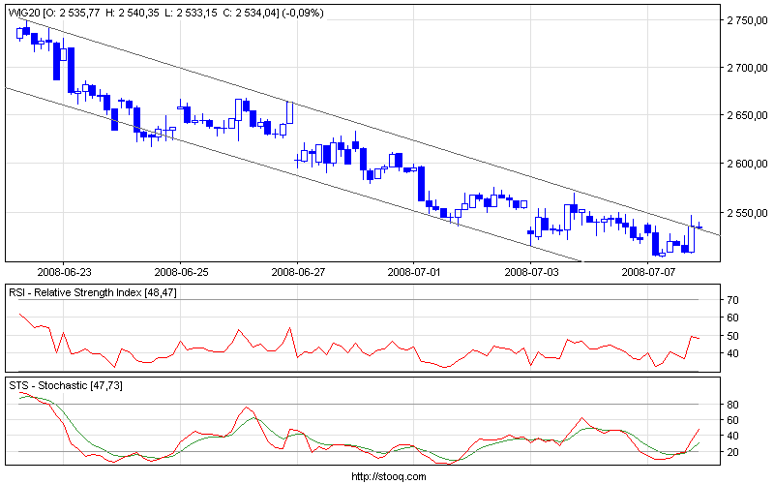Click the 2 700,00 price axis label
774x484 pixels.
(747, 68)
